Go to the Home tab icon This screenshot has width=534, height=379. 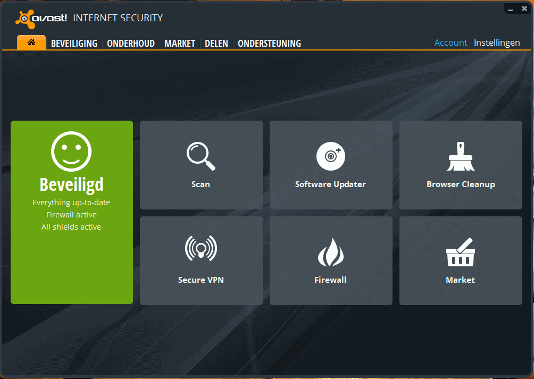(31, 43)
